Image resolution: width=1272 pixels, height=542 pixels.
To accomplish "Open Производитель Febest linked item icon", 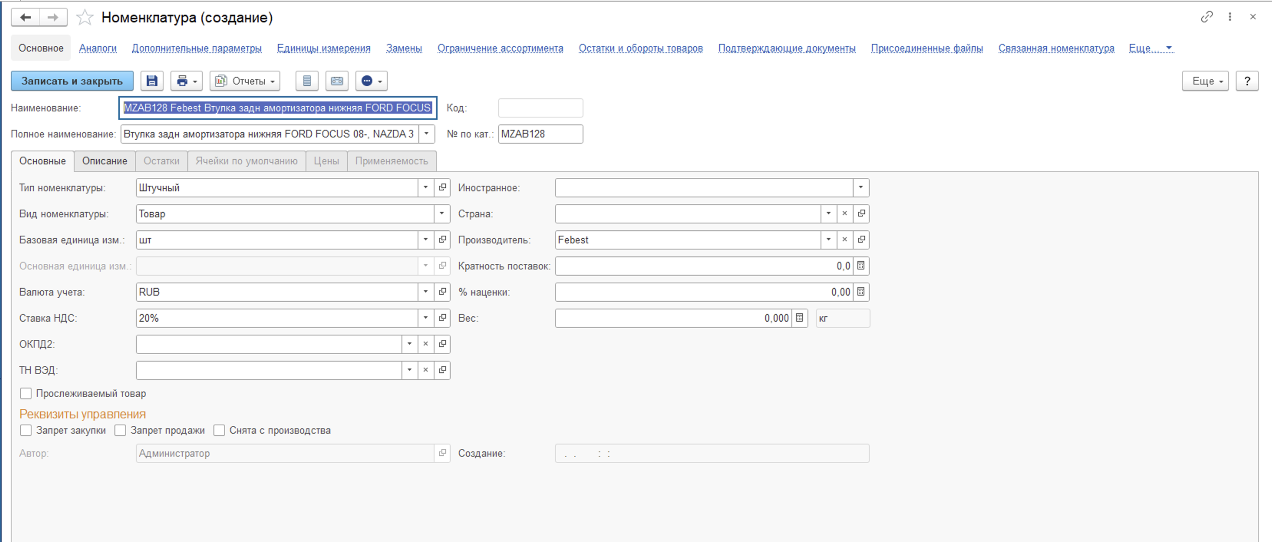I will 861,240.
